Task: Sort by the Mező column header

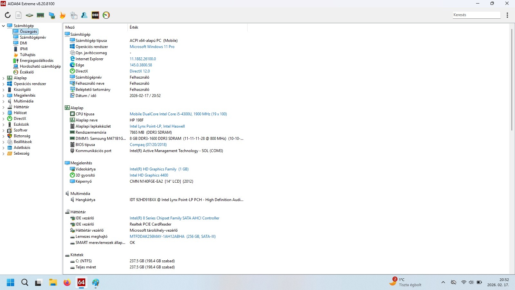Action: [95, 27]
